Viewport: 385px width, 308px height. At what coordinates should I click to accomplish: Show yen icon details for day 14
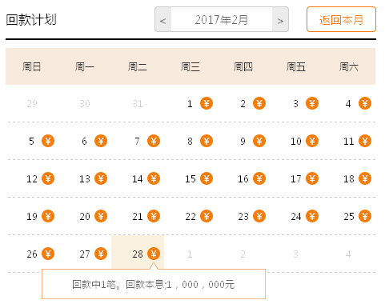click(x=154, y=178)
